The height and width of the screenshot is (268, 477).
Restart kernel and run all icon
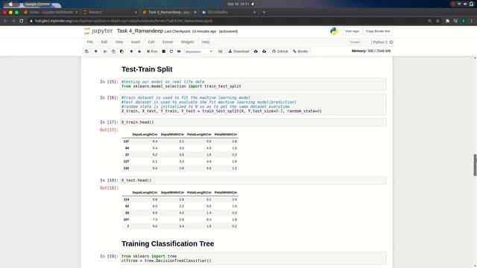[179, 51]
